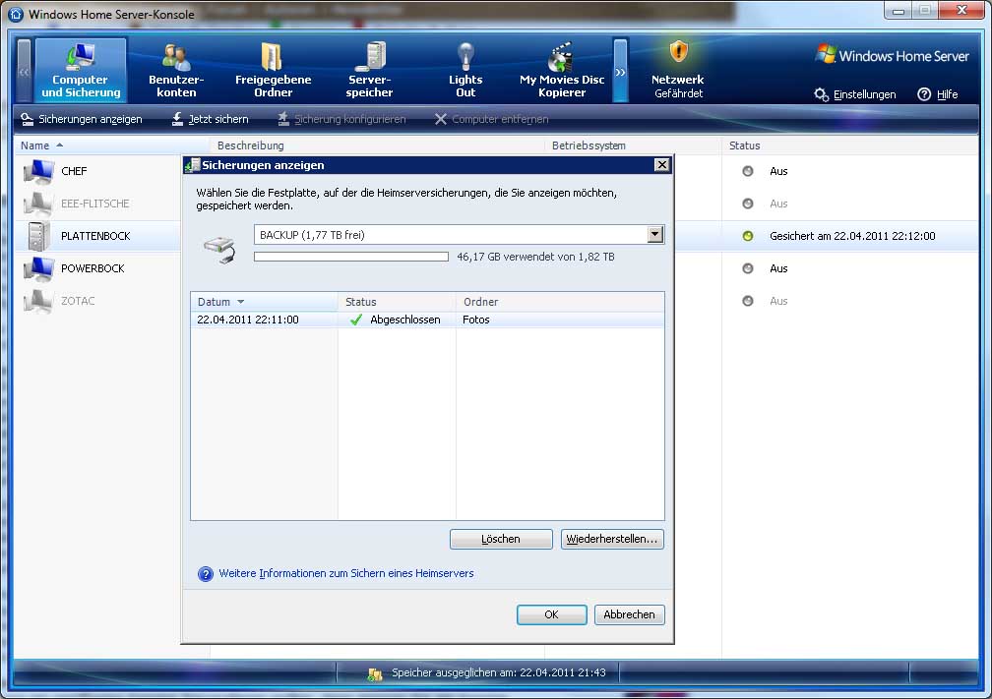
Task: Click the CHEF status indicator icon
Action: click(x=748, y=171)
